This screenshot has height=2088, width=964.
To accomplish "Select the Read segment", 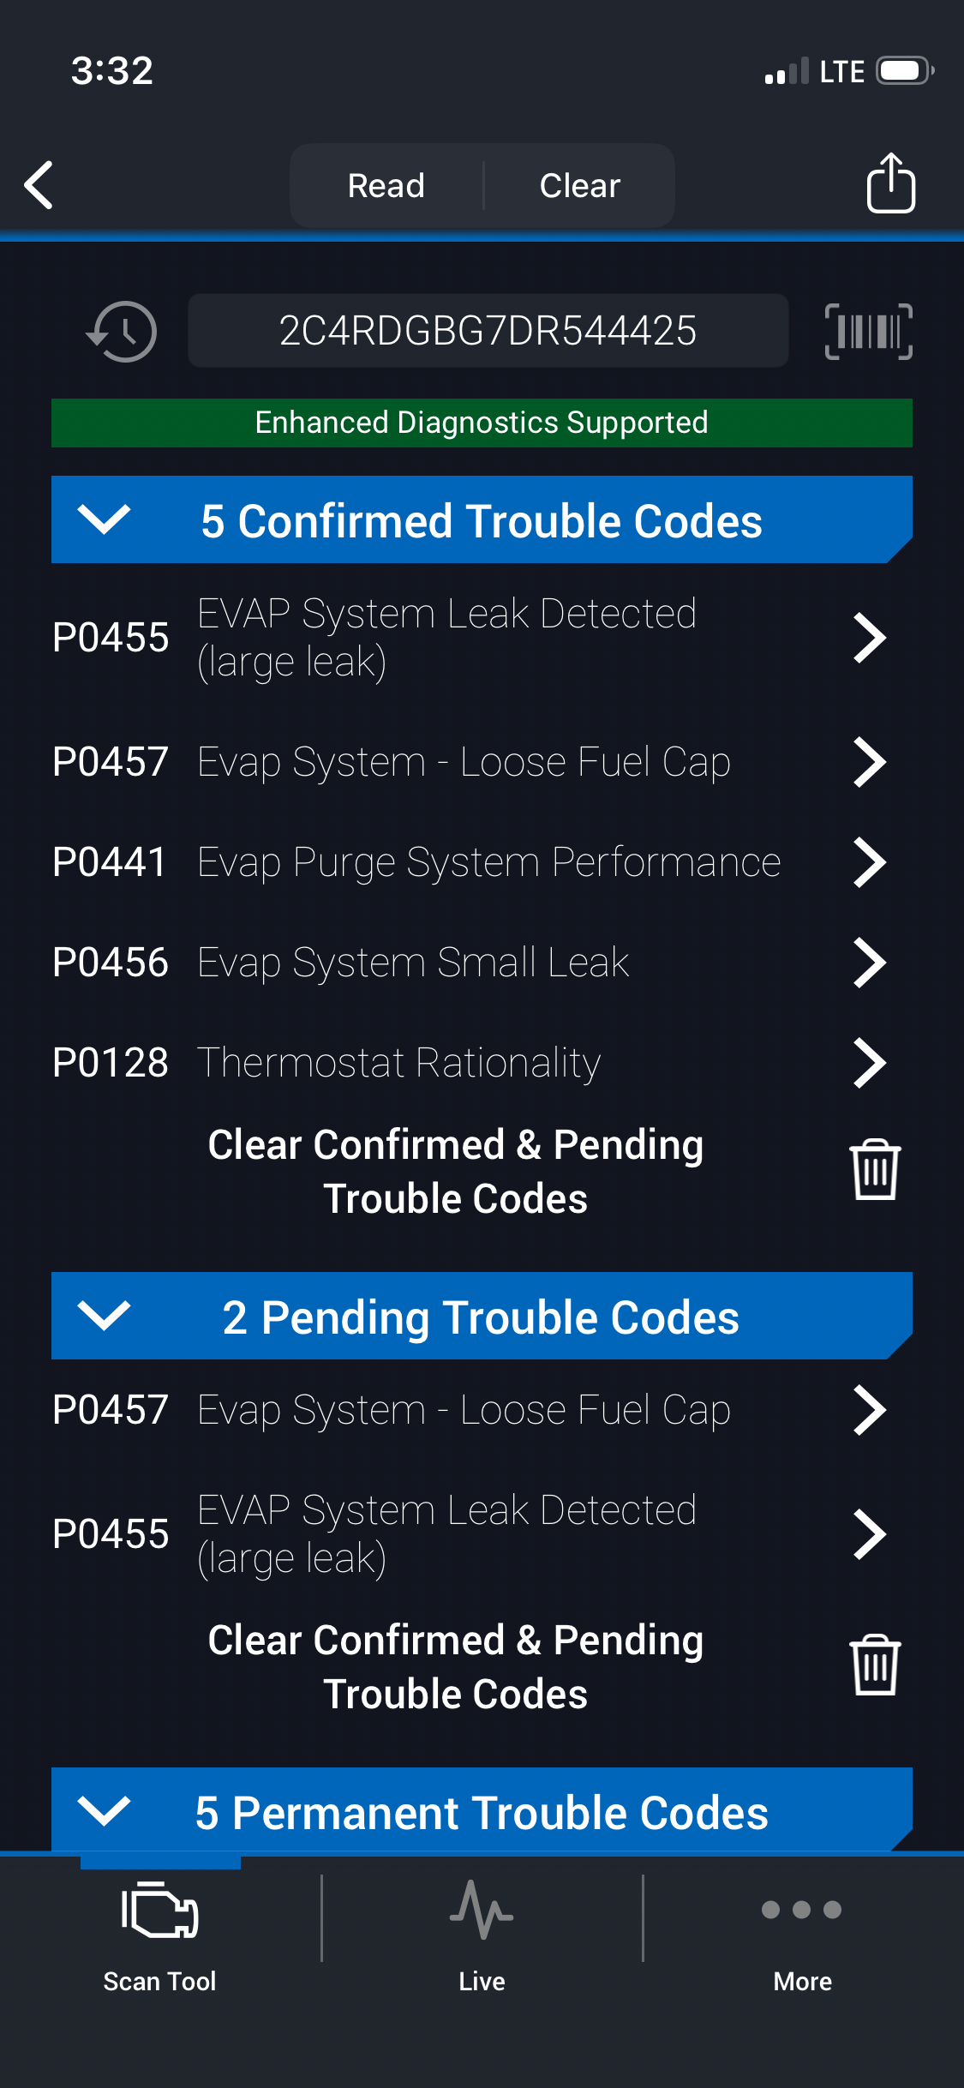I will 386,186.
